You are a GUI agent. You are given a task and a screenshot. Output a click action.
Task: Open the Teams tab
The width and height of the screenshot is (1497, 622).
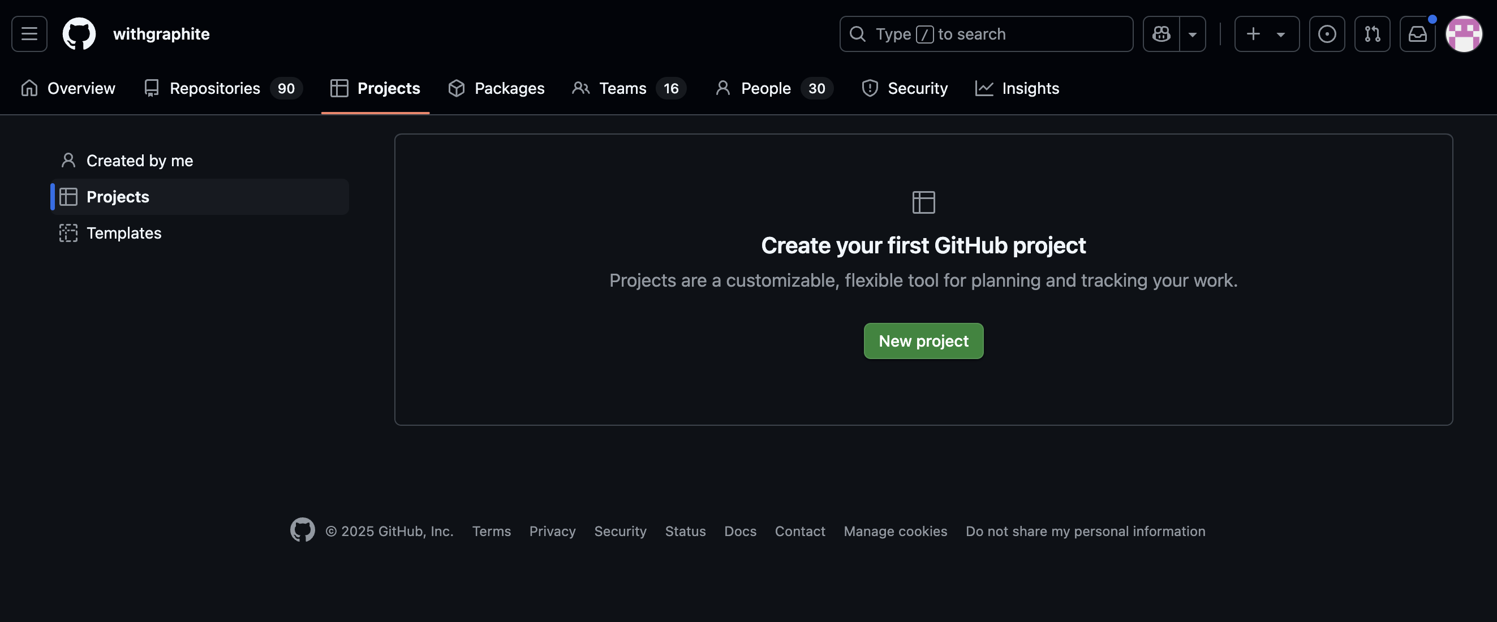622,88
